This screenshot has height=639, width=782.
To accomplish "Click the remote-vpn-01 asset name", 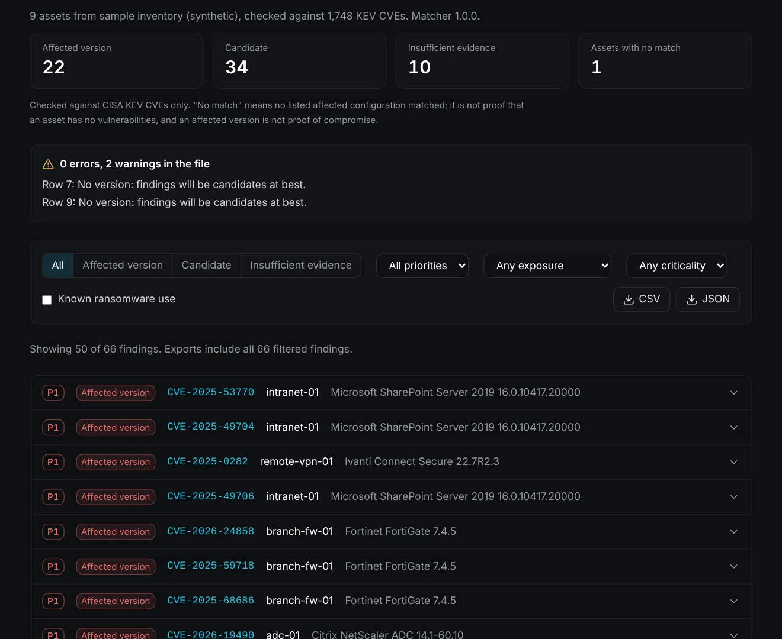I will click(296, 461).
